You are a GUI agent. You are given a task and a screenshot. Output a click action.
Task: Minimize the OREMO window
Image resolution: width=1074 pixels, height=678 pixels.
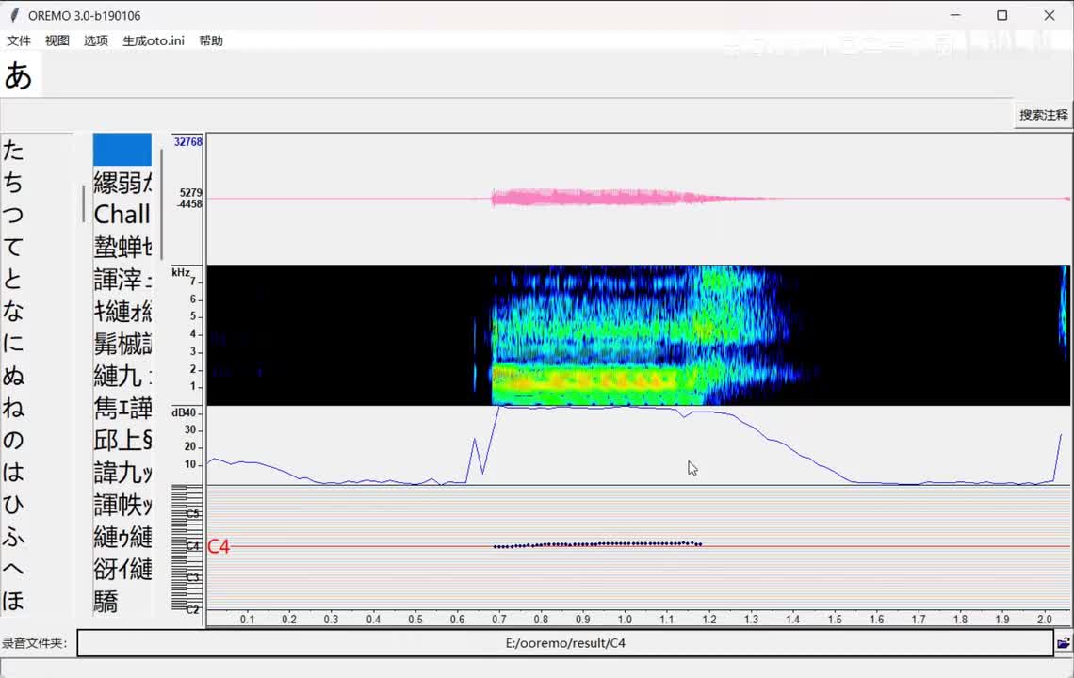point(955,15)
